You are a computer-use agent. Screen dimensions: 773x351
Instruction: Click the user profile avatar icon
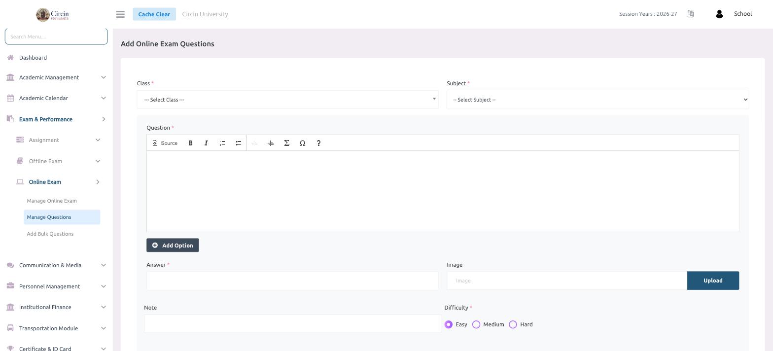[x=719, y=14]
